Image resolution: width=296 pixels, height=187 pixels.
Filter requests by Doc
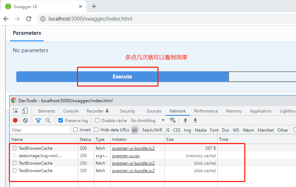[225, 130]
